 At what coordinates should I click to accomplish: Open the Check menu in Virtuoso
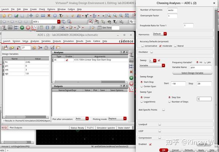tap(42, 9)
